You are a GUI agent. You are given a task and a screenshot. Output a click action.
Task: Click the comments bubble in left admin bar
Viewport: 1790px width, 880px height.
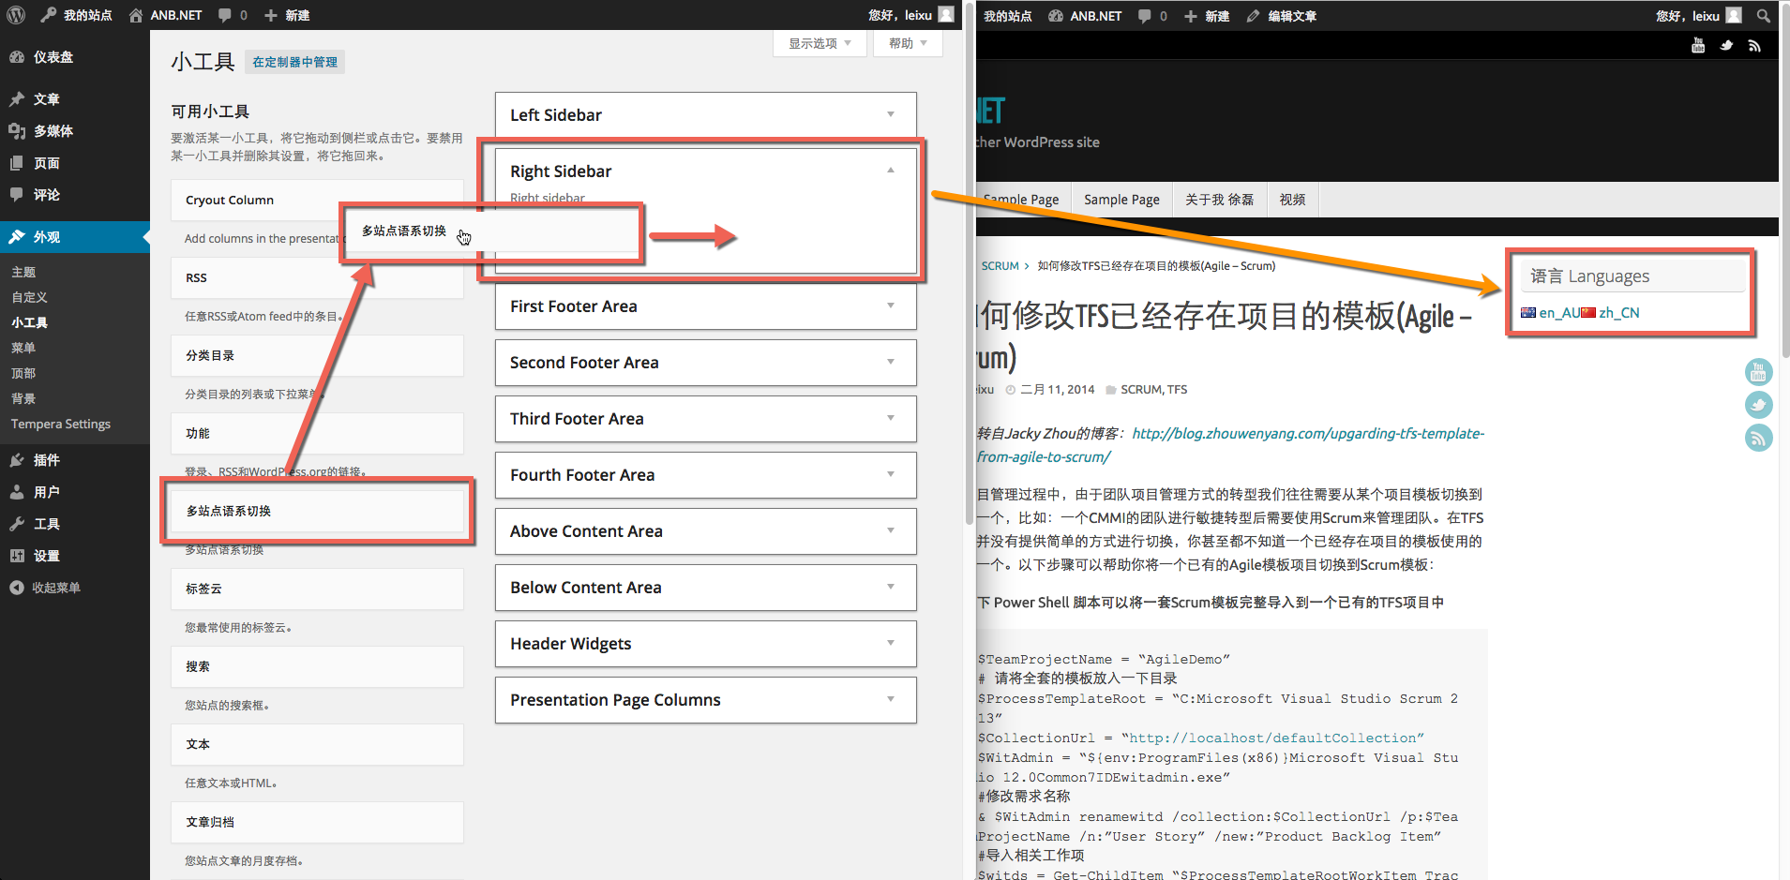(225, 15)
